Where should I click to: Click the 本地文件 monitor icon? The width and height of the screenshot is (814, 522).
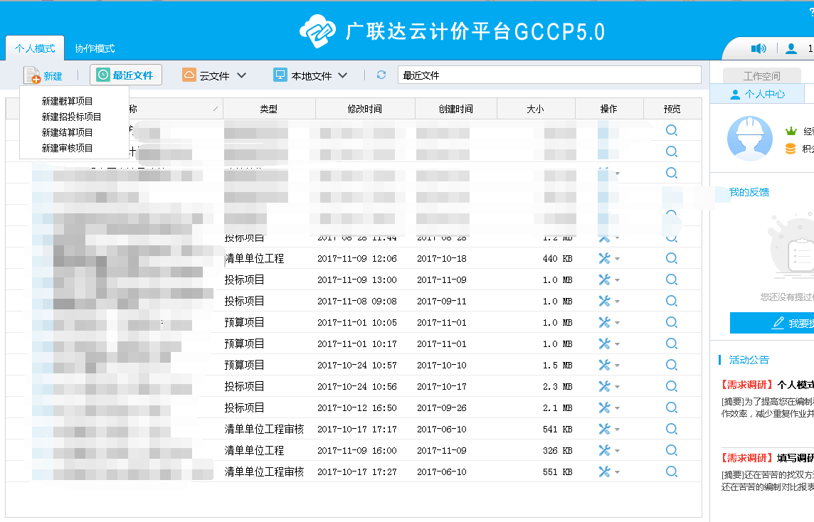280,75
